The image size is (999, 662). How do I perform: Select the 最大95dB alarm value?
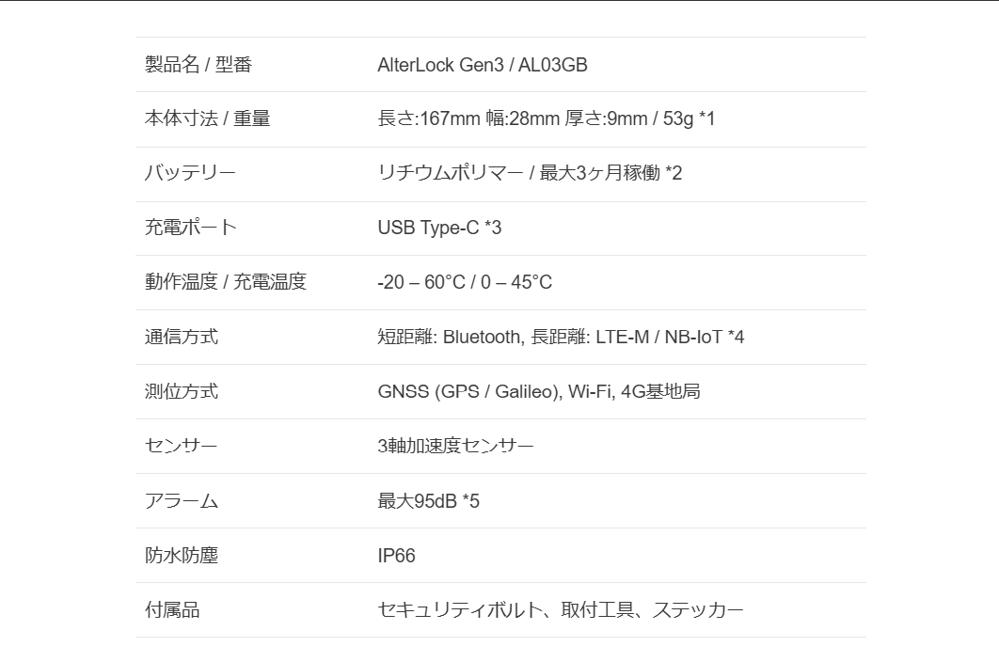428,501
